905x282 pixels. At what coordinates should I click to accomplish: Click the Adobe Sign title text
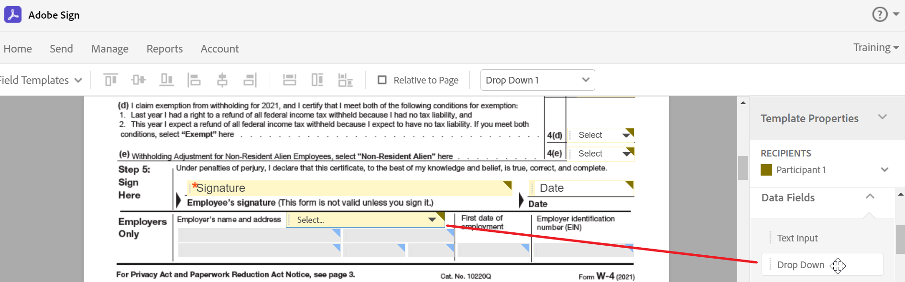click(54, 15)
